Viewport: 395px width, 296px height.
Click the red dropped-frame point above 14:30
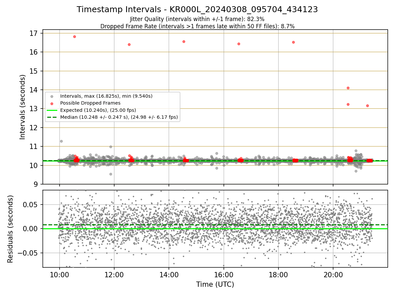pos(184,41)
